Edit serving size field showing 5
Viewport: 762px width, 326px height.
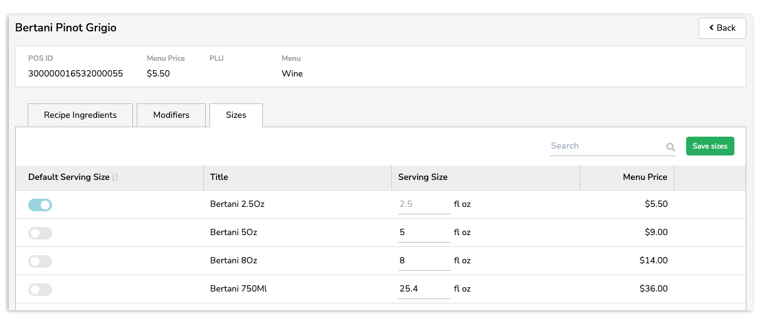point(424,233)
